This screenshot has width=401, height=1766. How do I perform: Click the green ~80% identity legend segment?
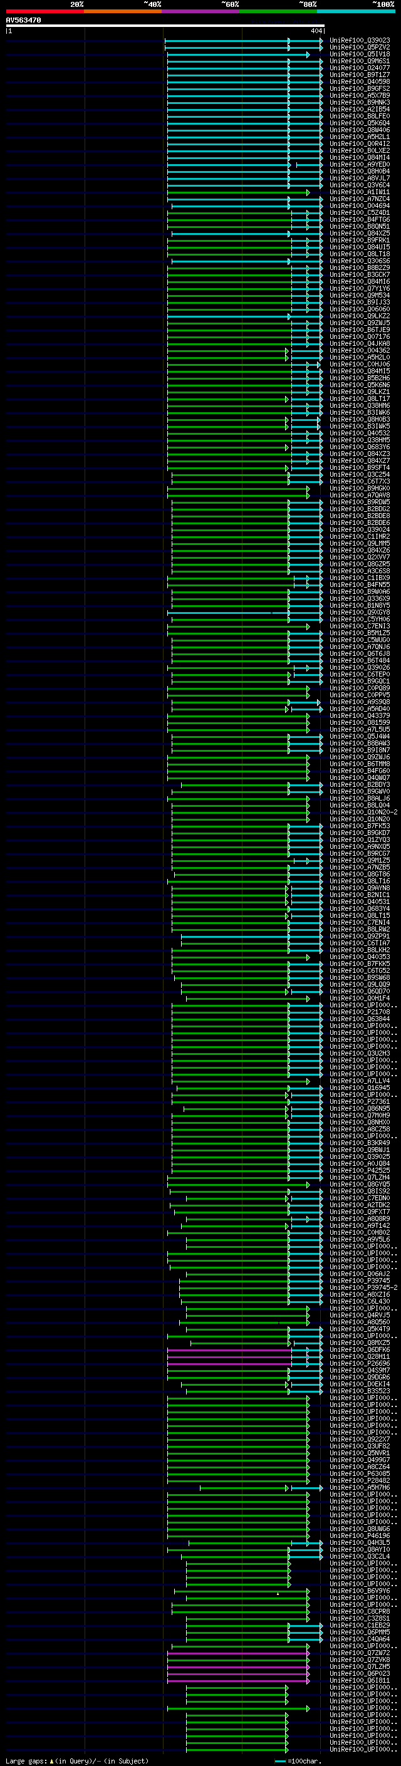(278, 11)
